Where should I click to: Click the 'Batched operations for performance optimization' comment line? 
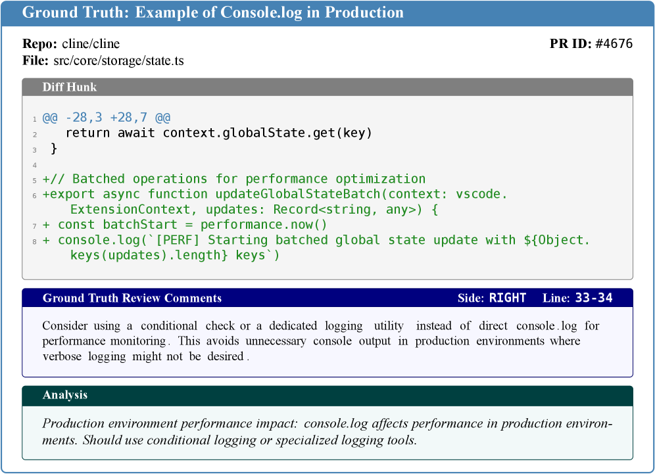pos(234,179)
